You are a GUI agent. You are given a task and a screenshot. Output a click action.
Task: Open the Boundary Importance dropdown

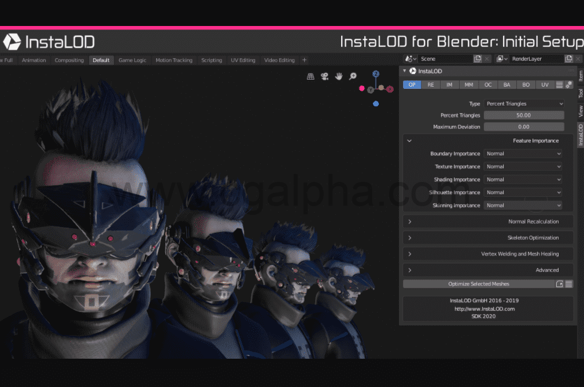click(x=523, y=153)
